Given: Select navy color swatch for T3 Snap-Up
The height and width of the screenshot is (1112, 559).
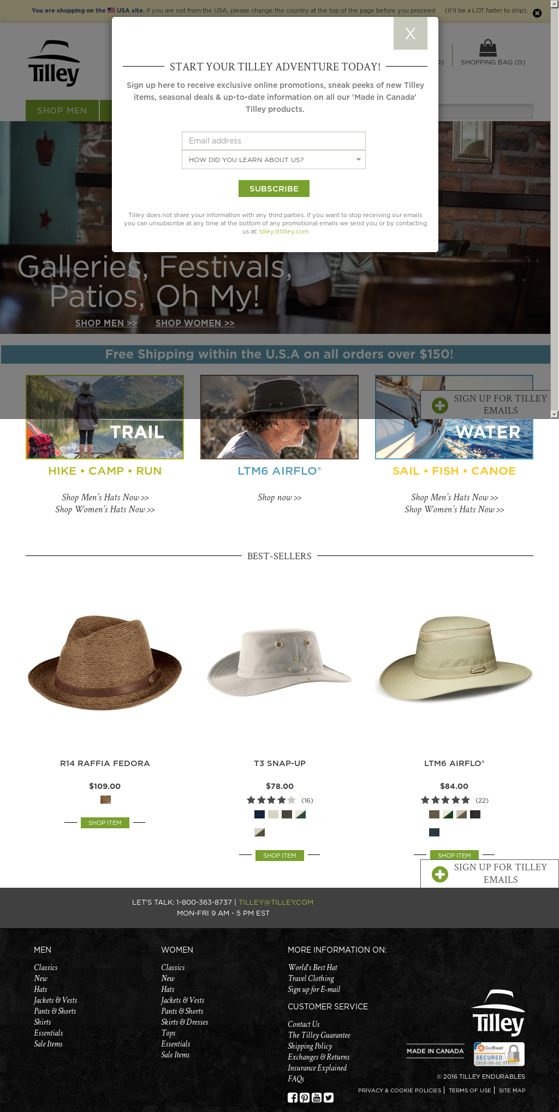Looking at the screenshot, I should click(x=260, y=815).
